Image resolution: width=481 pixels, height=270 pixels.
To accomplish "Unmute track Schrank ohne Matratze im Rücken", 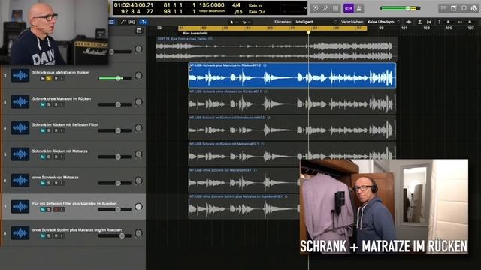I will [43, 105].
